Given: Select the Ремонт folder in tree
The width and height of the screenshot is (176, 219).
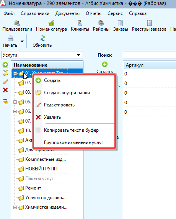Looking at the screenshot, I should pyautogui.click(x=33, y=188).
